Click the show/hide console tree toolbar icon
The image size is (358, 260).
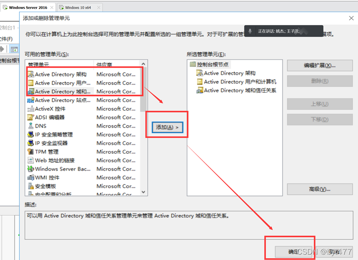(x=14, y=49)
